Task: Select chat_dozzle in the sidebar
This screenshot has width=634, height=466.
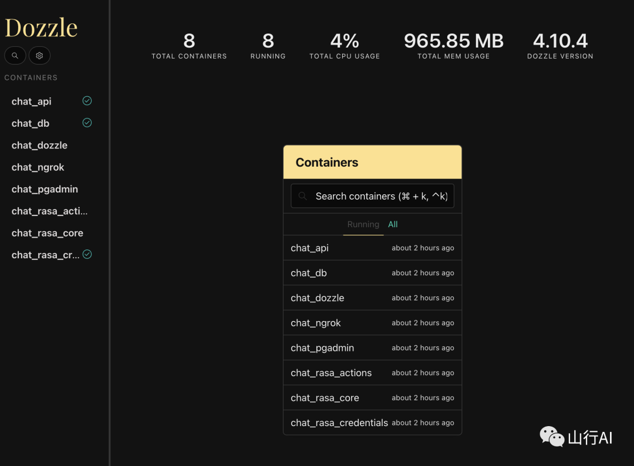Action: click(x=39, y=145)
